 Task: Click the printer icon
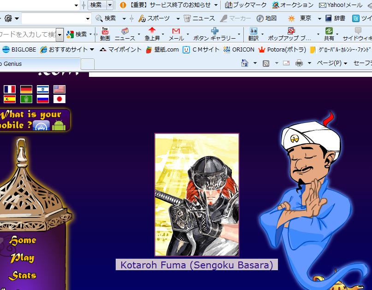click(x=299, y=63)
